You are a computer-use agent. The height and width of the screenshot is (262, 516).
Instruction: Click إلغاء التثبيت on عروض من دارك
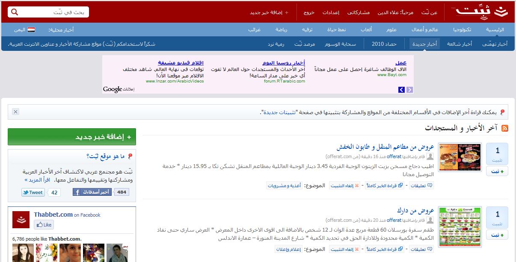[345, 249]
